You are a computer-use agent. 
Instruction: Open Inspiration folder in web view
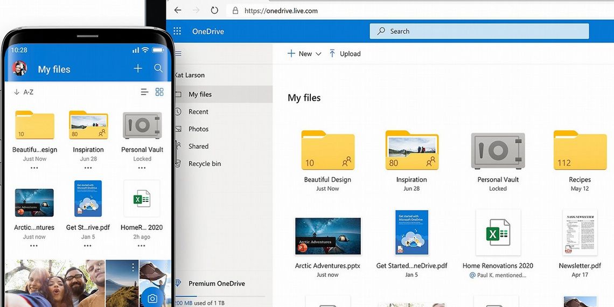[x=411, y=150]
